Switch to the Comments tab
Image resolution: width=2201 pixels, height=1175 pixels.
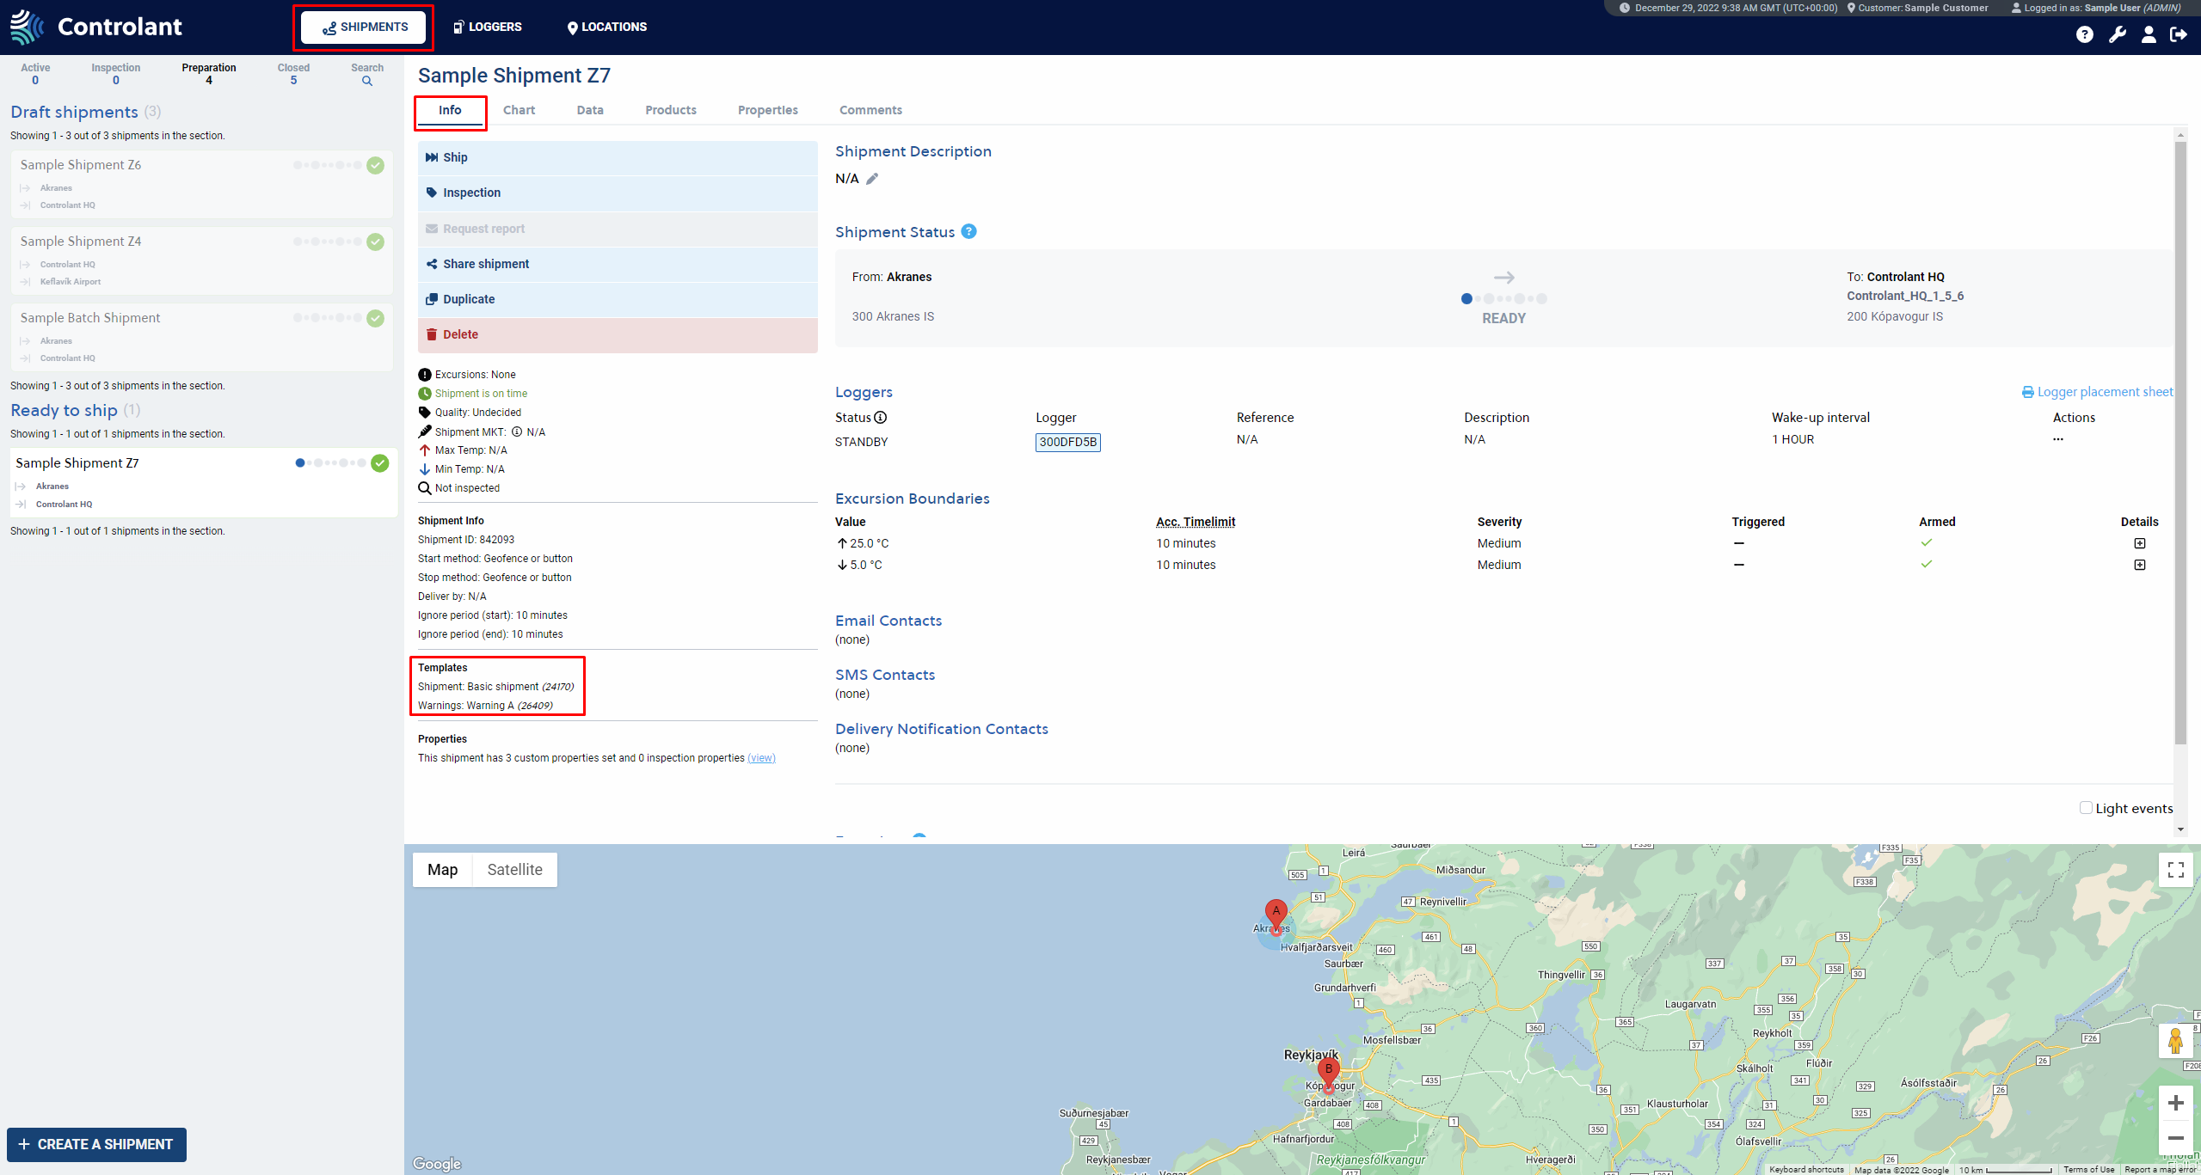click(x=870, y=110)
